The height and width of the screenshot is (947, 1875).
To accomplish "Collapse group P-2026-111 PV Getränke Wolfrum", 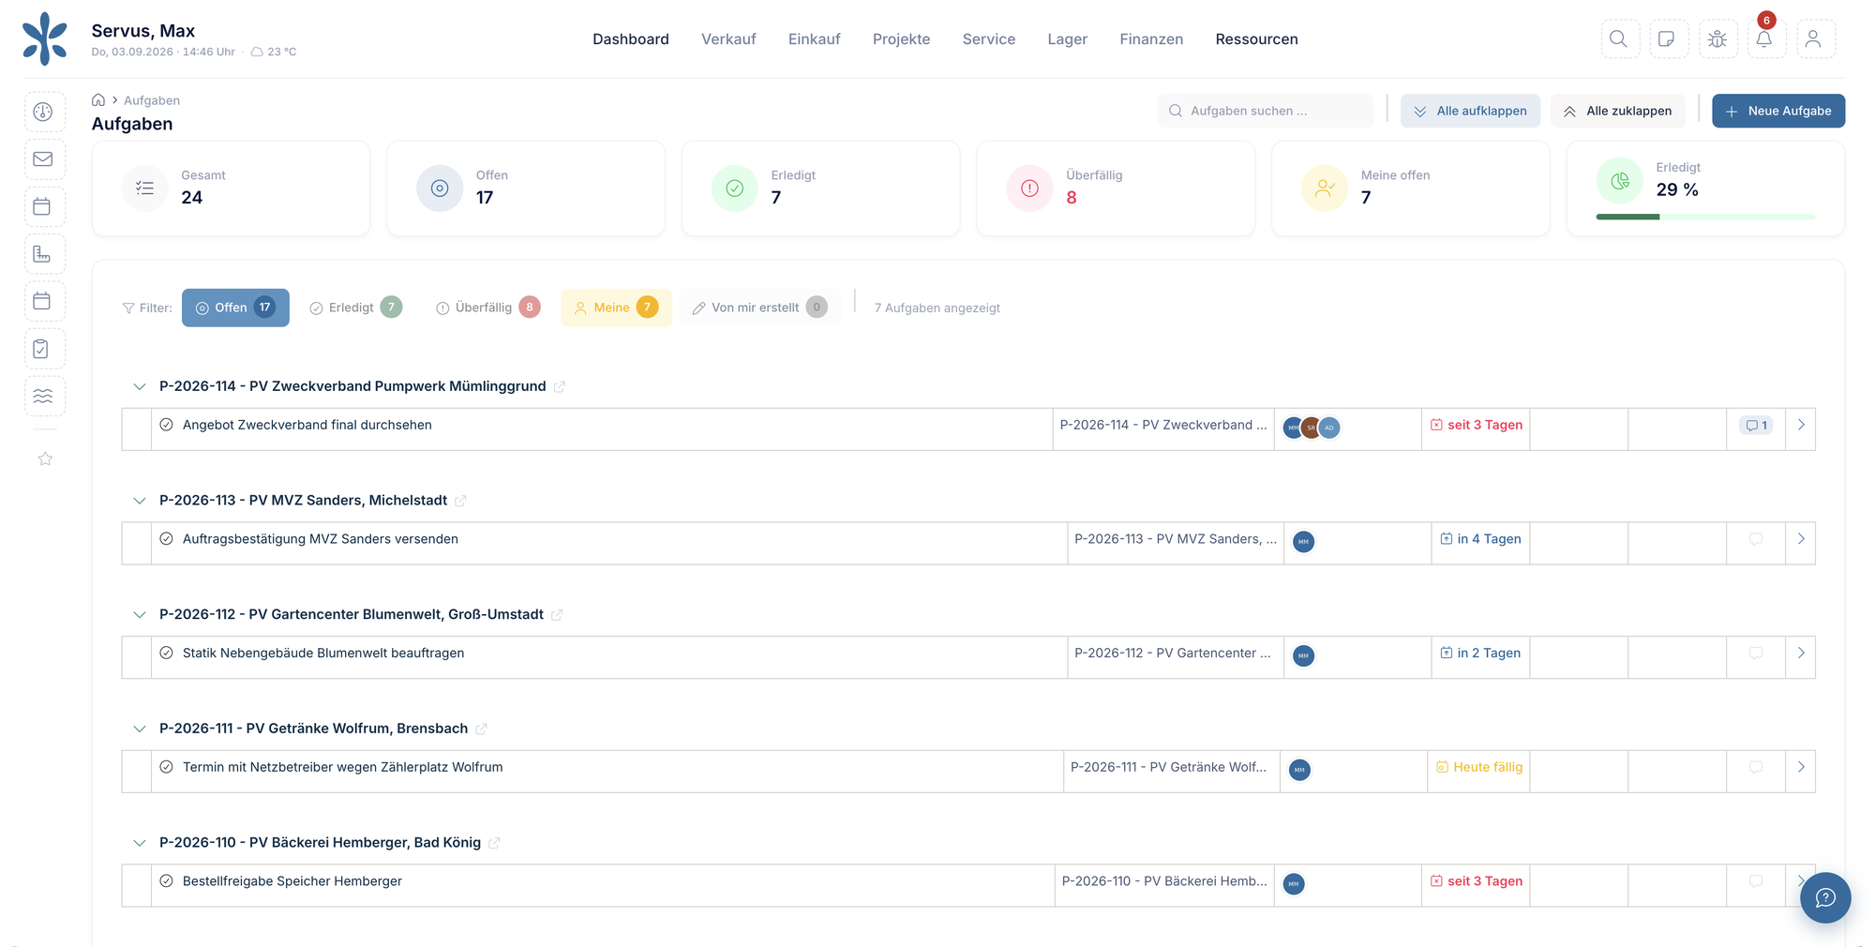I will (140, 729).
